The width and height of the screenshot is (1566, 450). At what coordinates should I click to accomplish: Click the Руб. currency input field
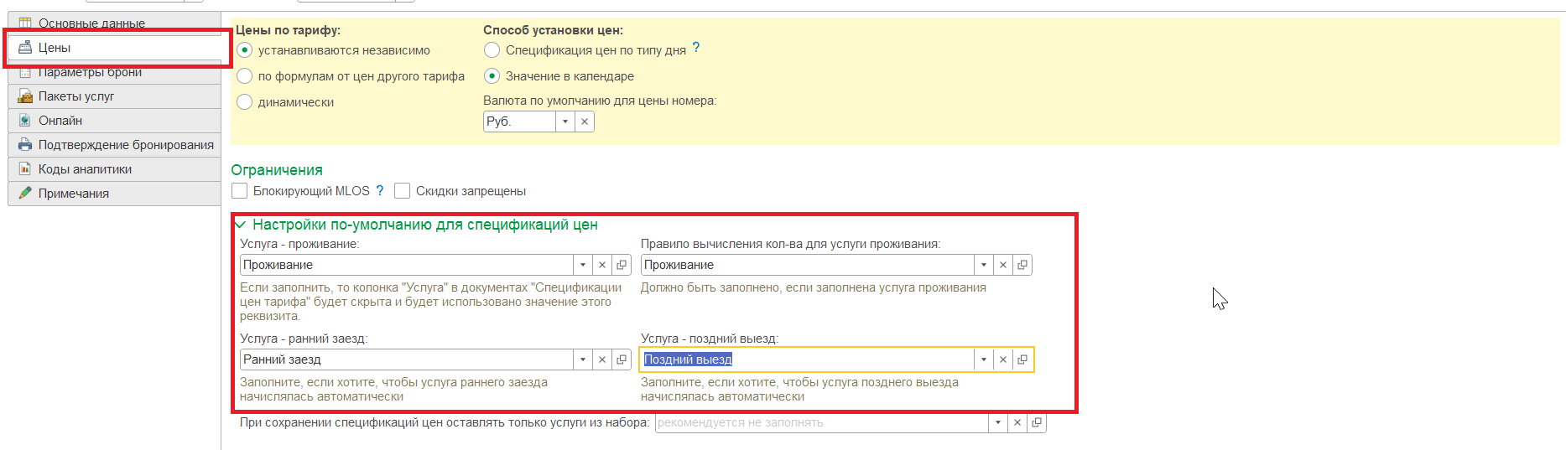[519, 122]
